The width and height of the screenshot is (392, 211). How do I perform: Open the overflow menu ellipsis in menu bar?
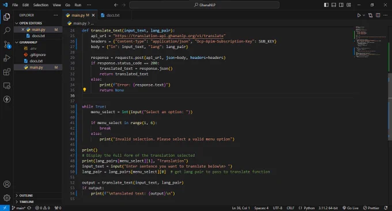pos(89,5)
